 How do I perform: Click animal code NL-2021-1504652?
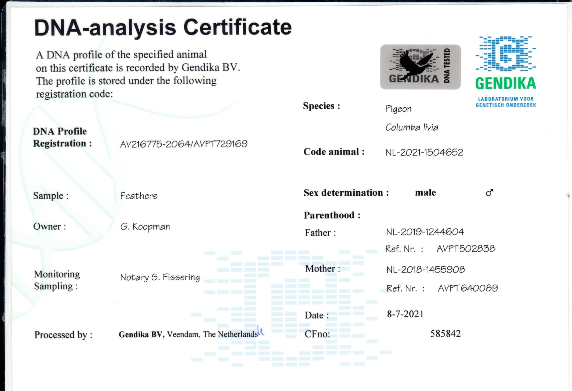coord(424,152)
